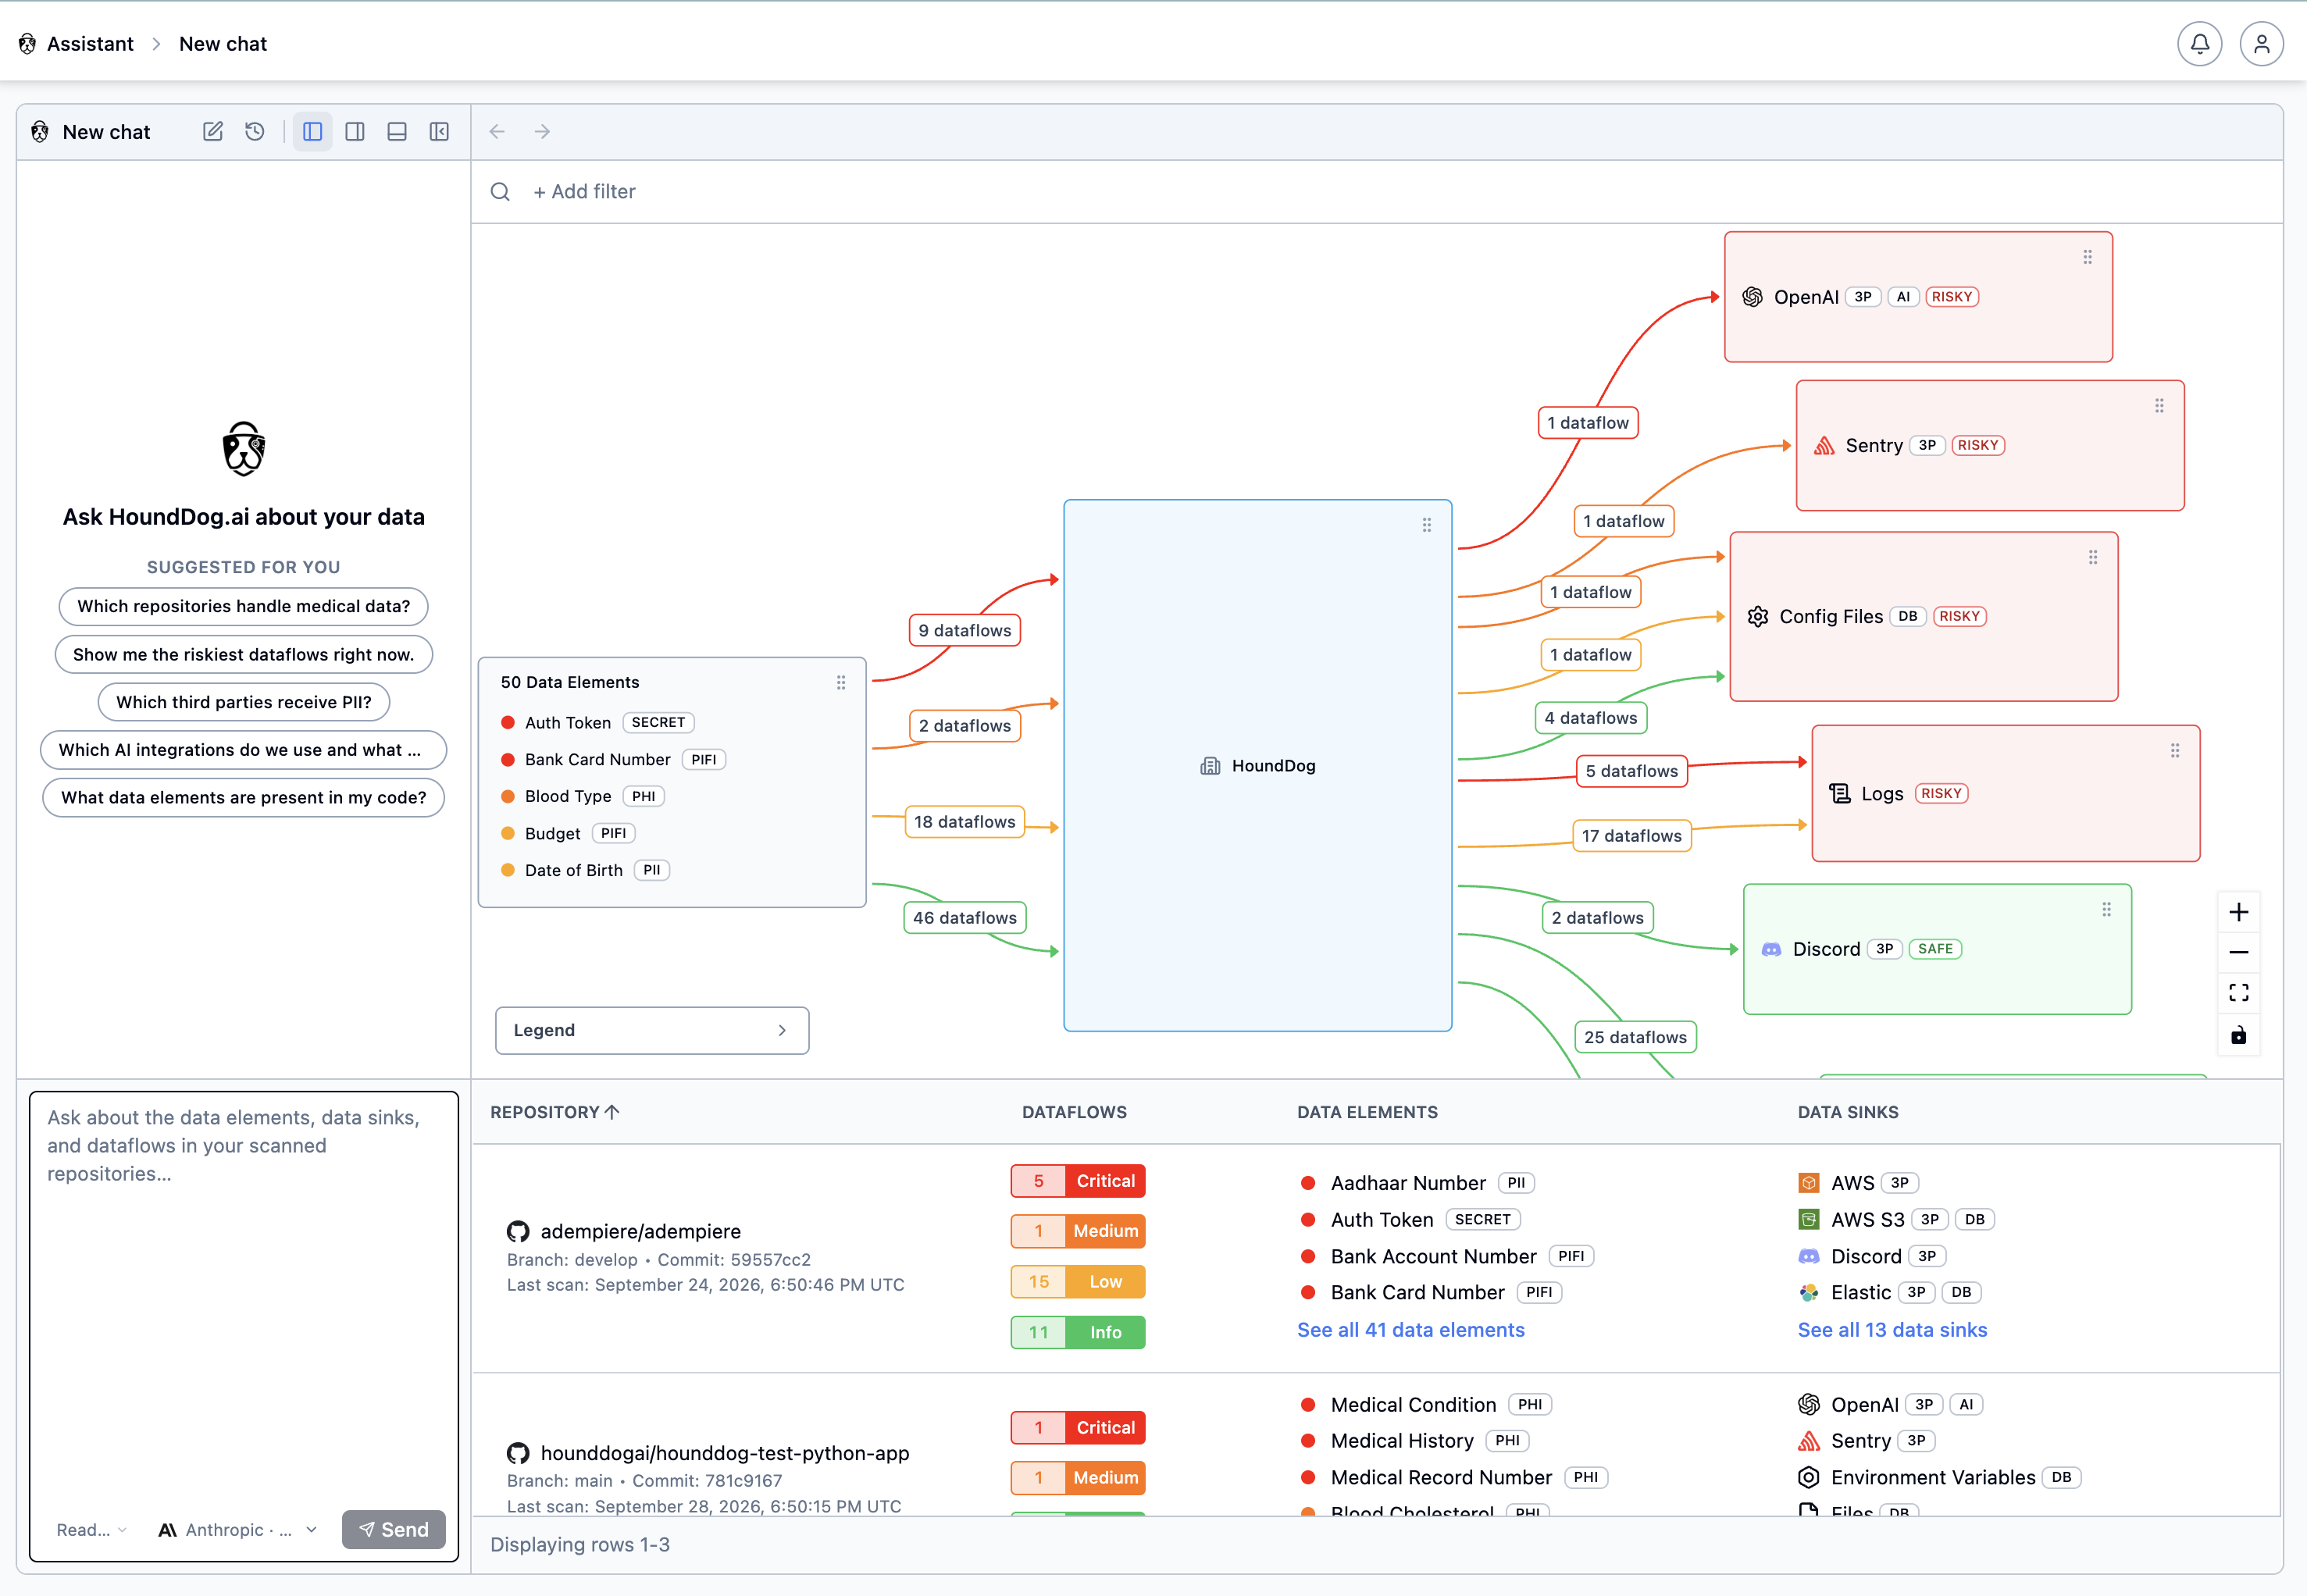Viewport: 2307px width, 1596px height.
Task: Grab the 50 Data Elements drag handle
Action: pos(841,683)
